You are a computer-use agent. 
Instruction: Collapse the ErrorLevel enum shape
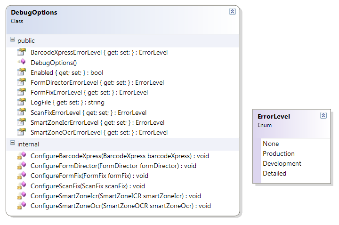pyautogui.click(x=323, y=116)
